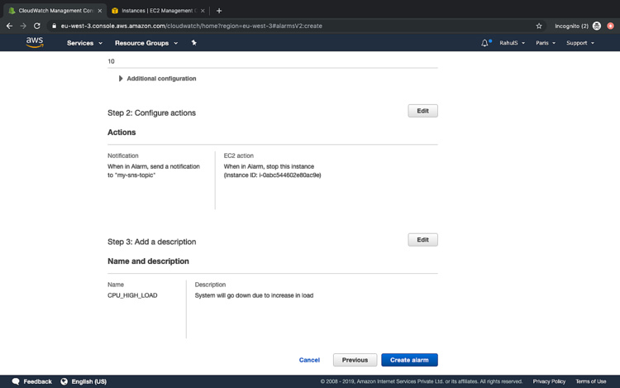This screenshot has height=388, width=620.
Task: Click the Cancel link
Action: [x=309, y=360]
